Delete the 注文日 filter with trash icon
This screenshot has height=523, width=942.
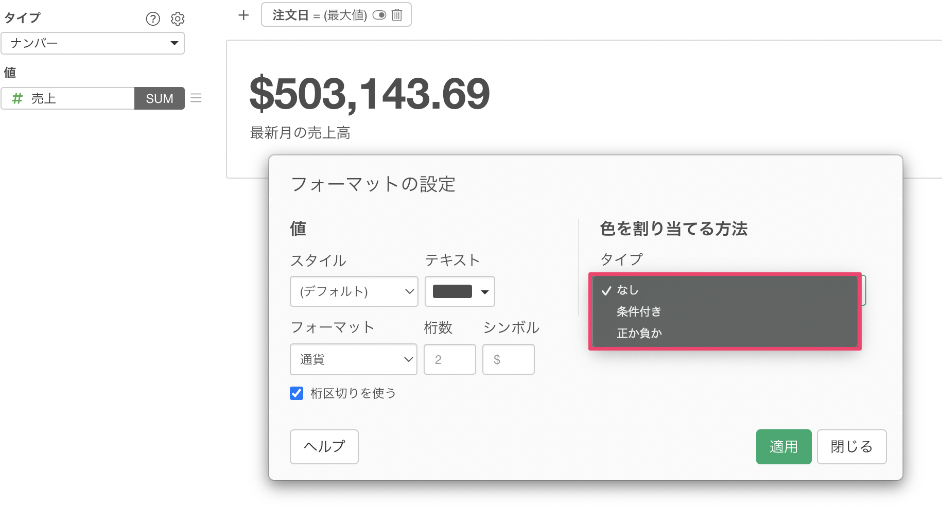click(397, 15)
